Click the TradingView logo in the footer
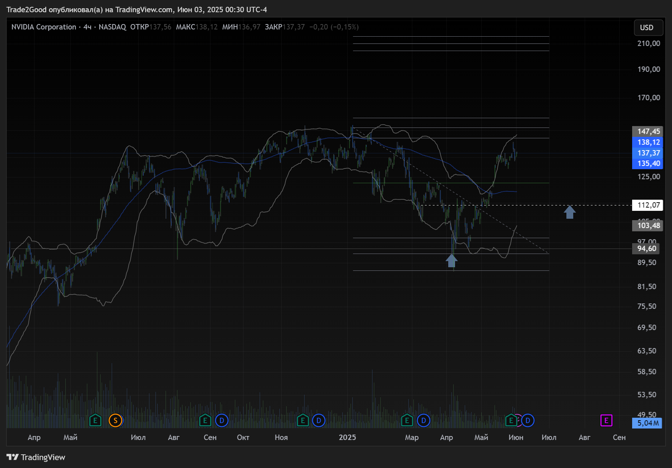Image resolution: width=672 pixels, height=468 pixels. pyautogui.click(x=36, y=457)
